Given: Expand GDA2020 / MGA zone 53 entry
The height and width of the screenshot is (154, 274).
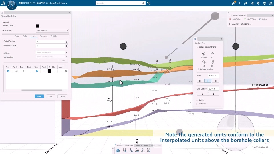Looking at the screenshot, I should pyautogui.click(x=230, y=24).
